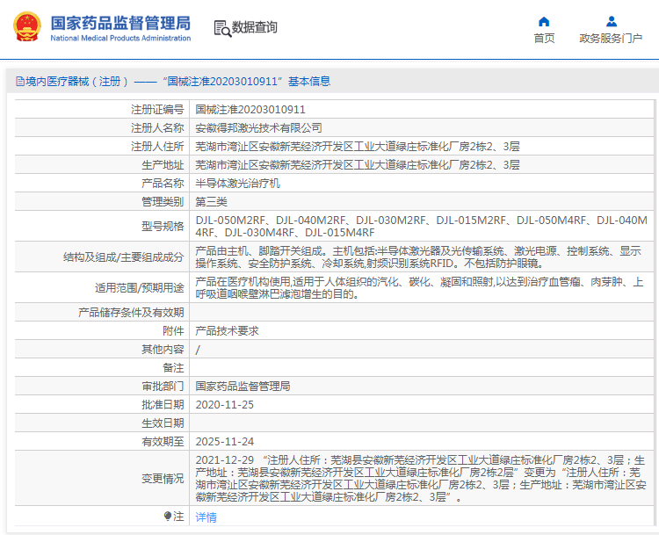Click the 产品名称 label

[x=163, y=184]
